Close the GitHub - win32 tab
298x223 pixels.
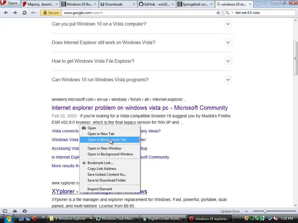173,4
